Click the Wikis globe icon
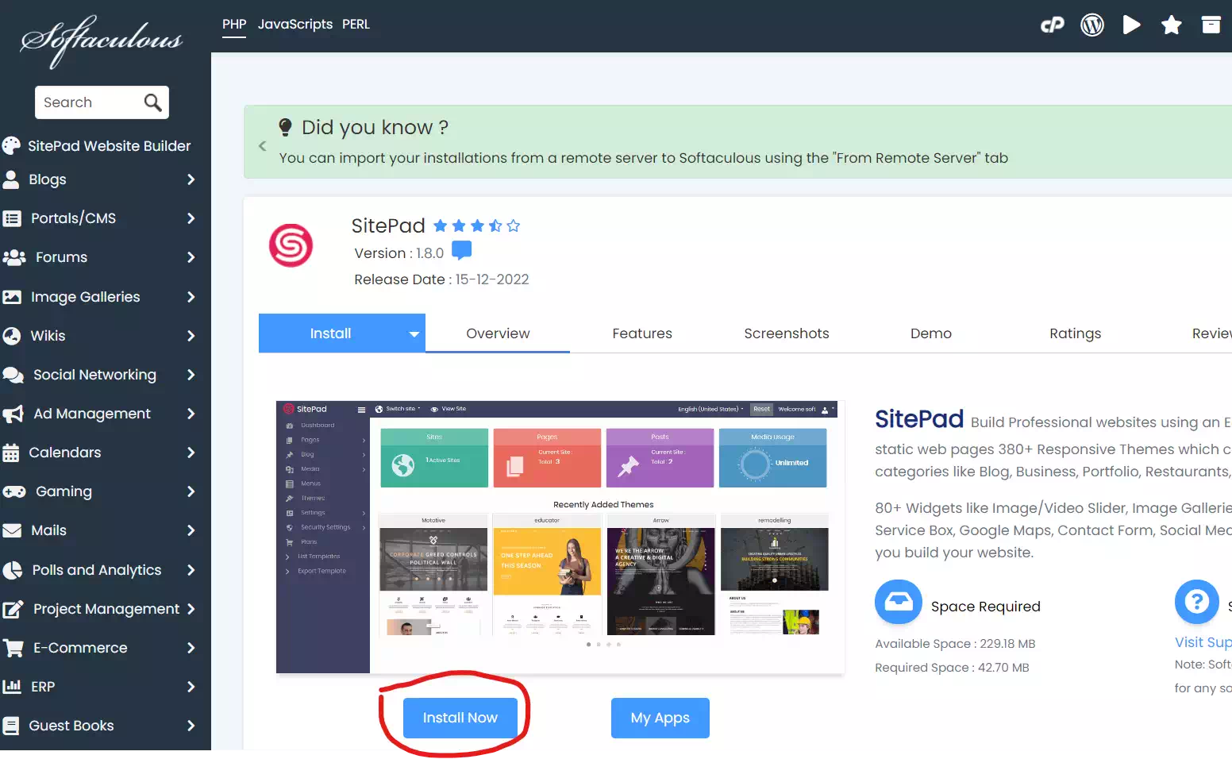The image size is (1232, 759). pos(12,336)
